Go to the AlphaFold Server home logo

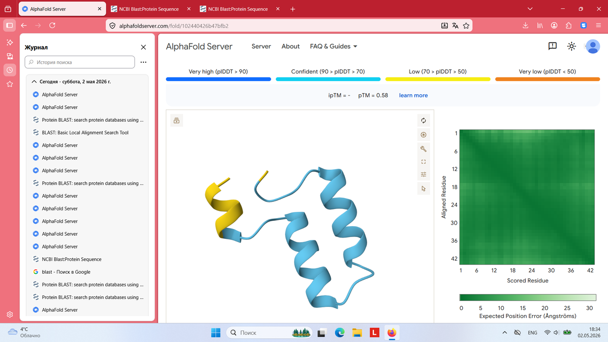(x=199, y=46)
